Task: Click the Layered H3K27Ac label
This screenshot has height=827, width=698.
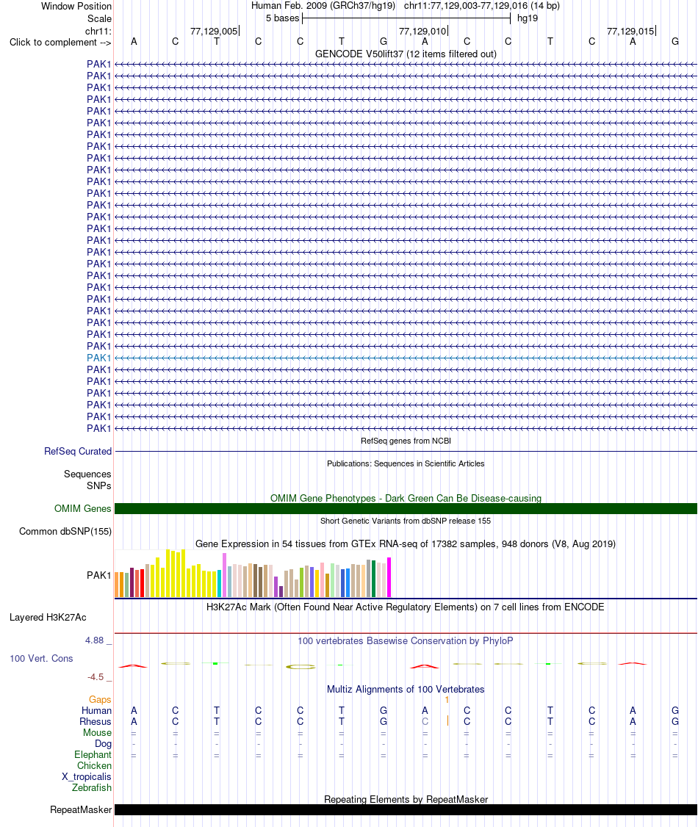Action: (x=48, y=618)
